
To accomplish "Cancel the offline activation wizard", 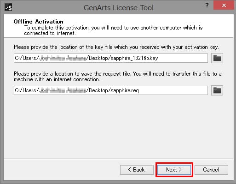I will coord(211,170).
